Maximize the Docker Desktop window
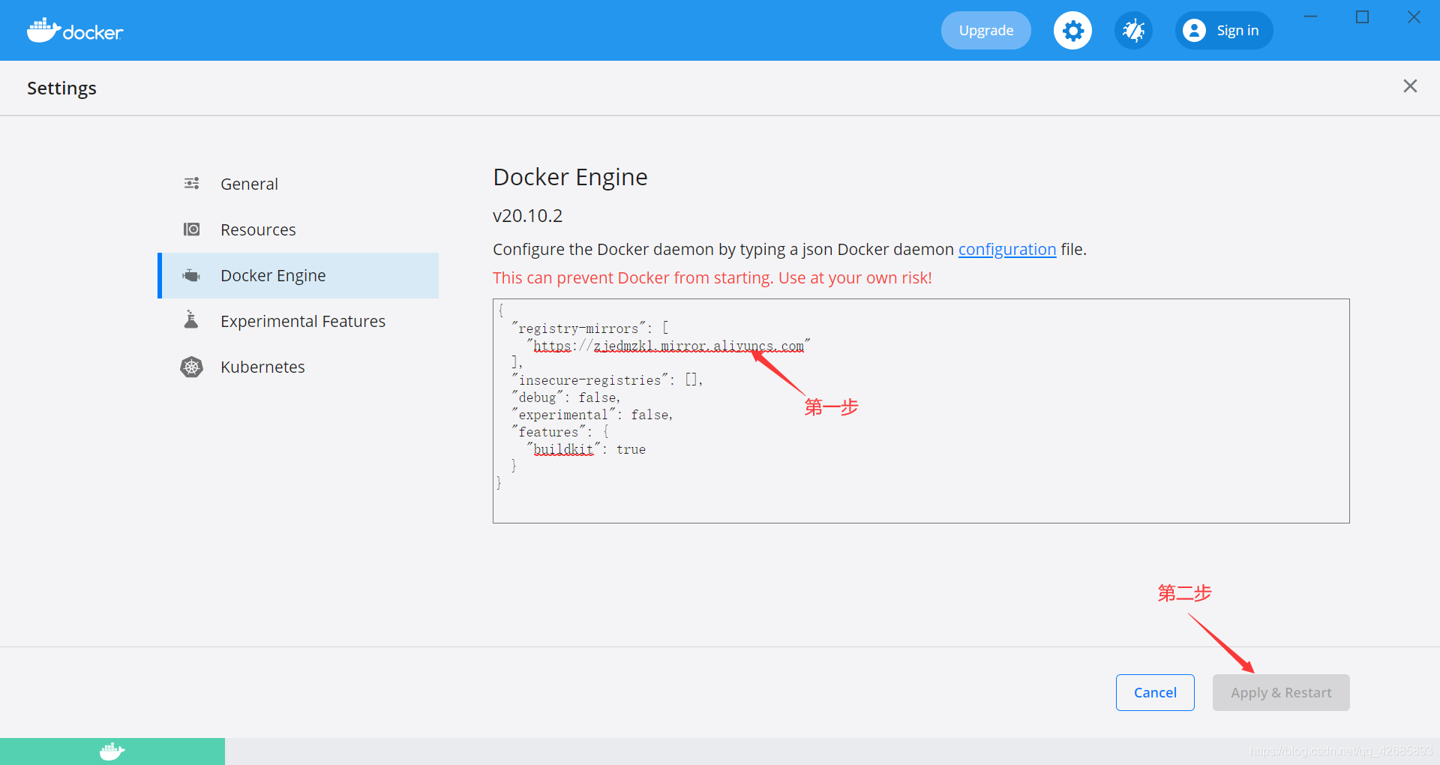The height and width of the screenshot is (765, 1440). tap(1363, 16)
